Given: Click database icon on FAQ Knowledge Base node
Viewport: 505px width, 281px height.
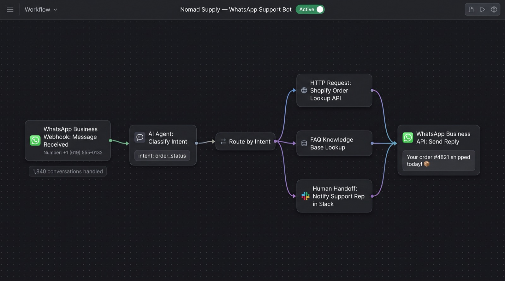Looking at the screenshot, I should tap(304, 143).
